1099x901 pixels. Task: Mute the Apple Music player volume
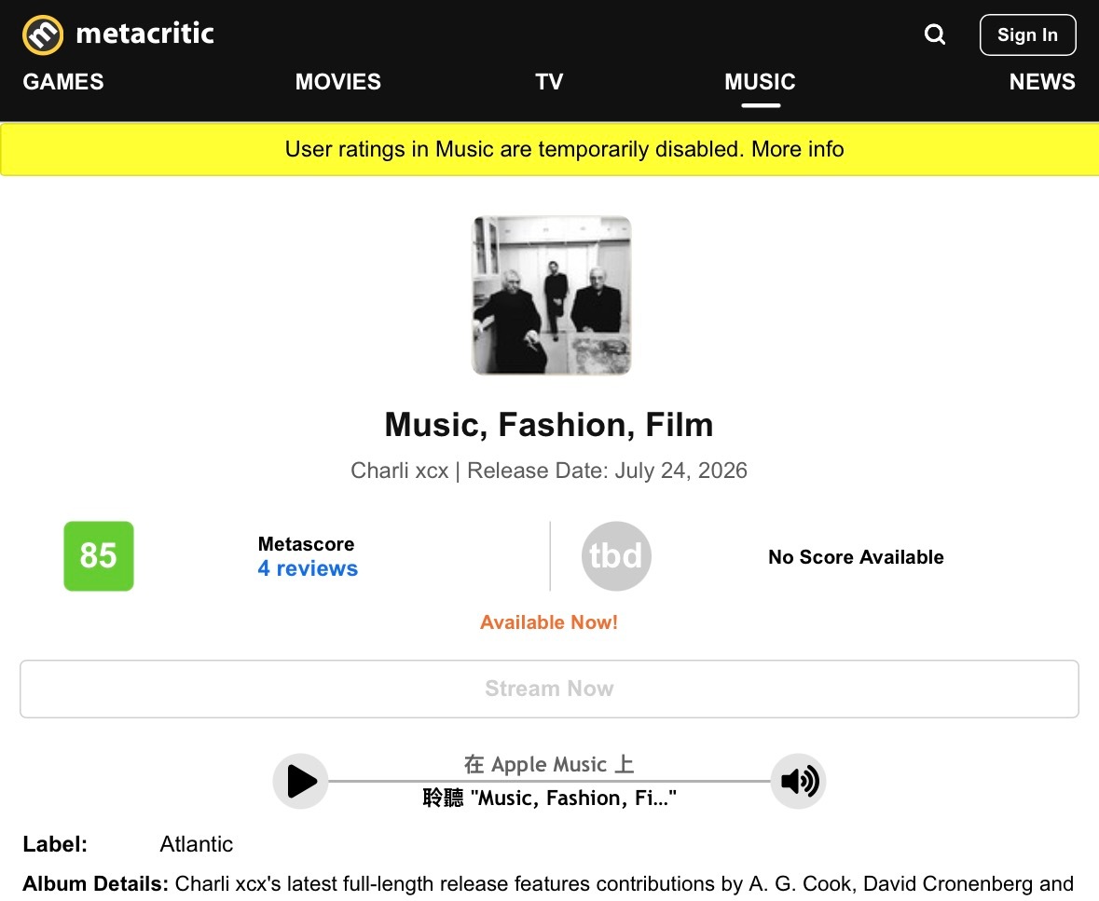[798, 781]
